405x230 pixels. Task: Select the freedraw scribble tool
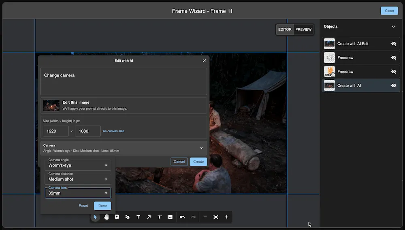[x=127, y=217]
